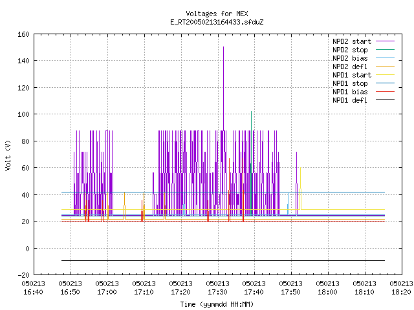Click the purple NPD2 start legend line
Screen dimensions: 414x310
[386, 41]
